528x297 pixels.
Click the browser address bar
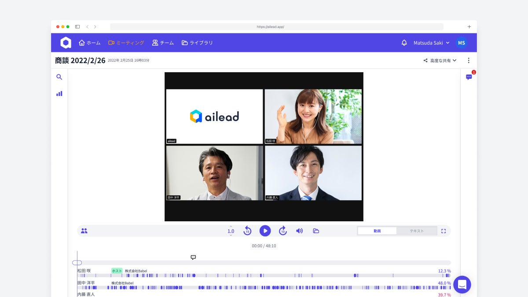[277, 27]
